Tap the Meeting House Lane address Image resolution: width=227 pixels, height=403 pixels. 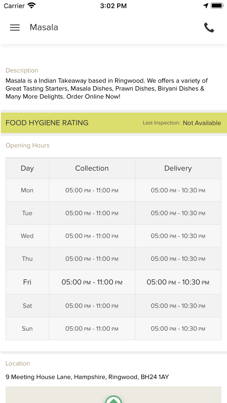click(x=87, y=377)
